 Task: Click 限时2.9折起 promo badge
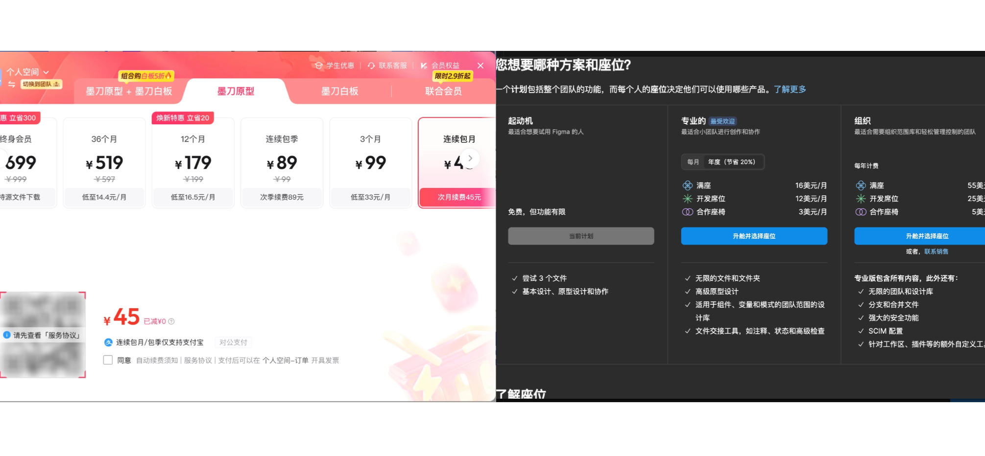pos(453,76)
